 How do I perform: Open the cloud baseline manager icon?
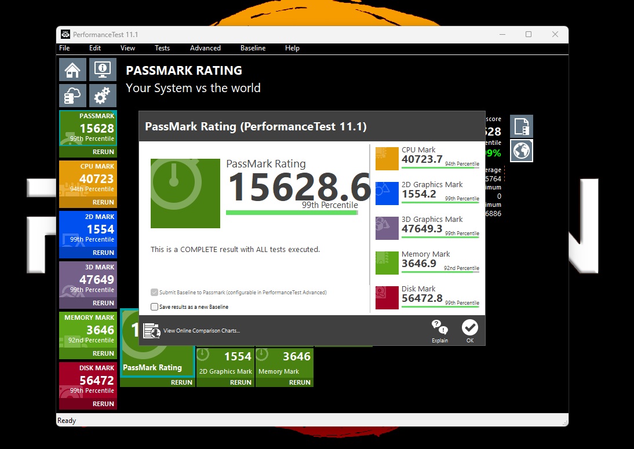73,96
